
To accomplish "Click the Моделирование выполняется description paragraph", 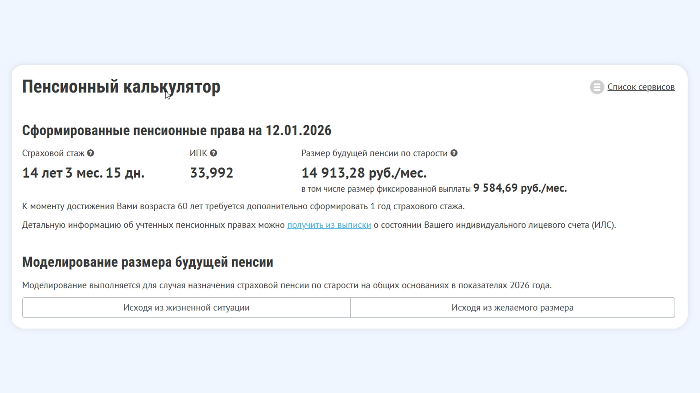I will pyautogui.click(x=287, y=285).
